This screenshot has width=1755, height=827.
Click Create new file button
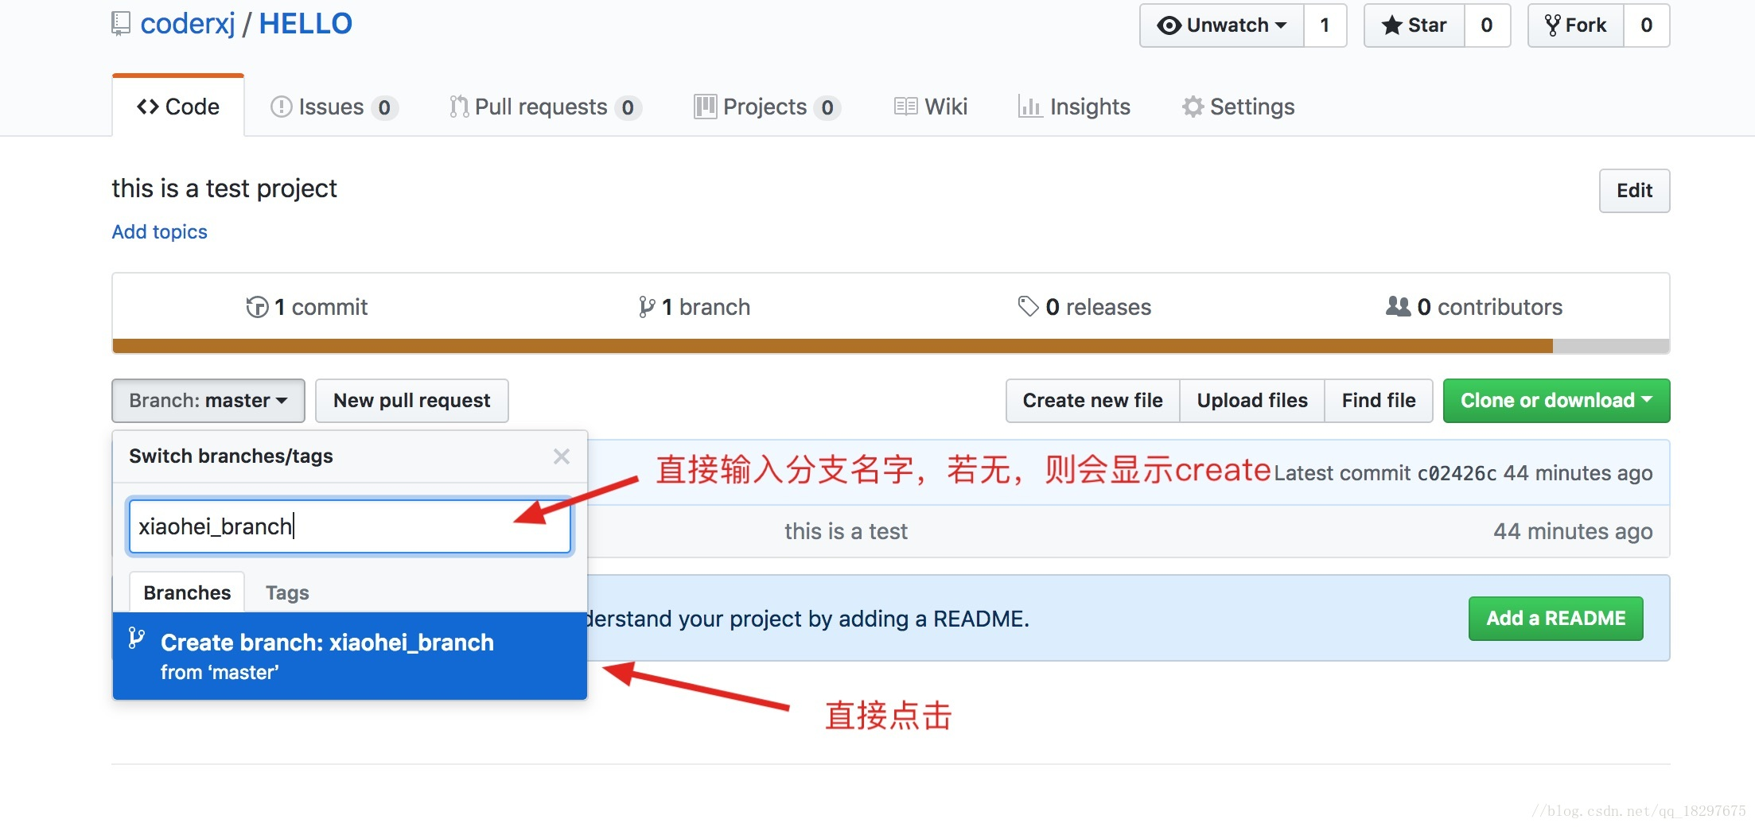click(1093, 401)
